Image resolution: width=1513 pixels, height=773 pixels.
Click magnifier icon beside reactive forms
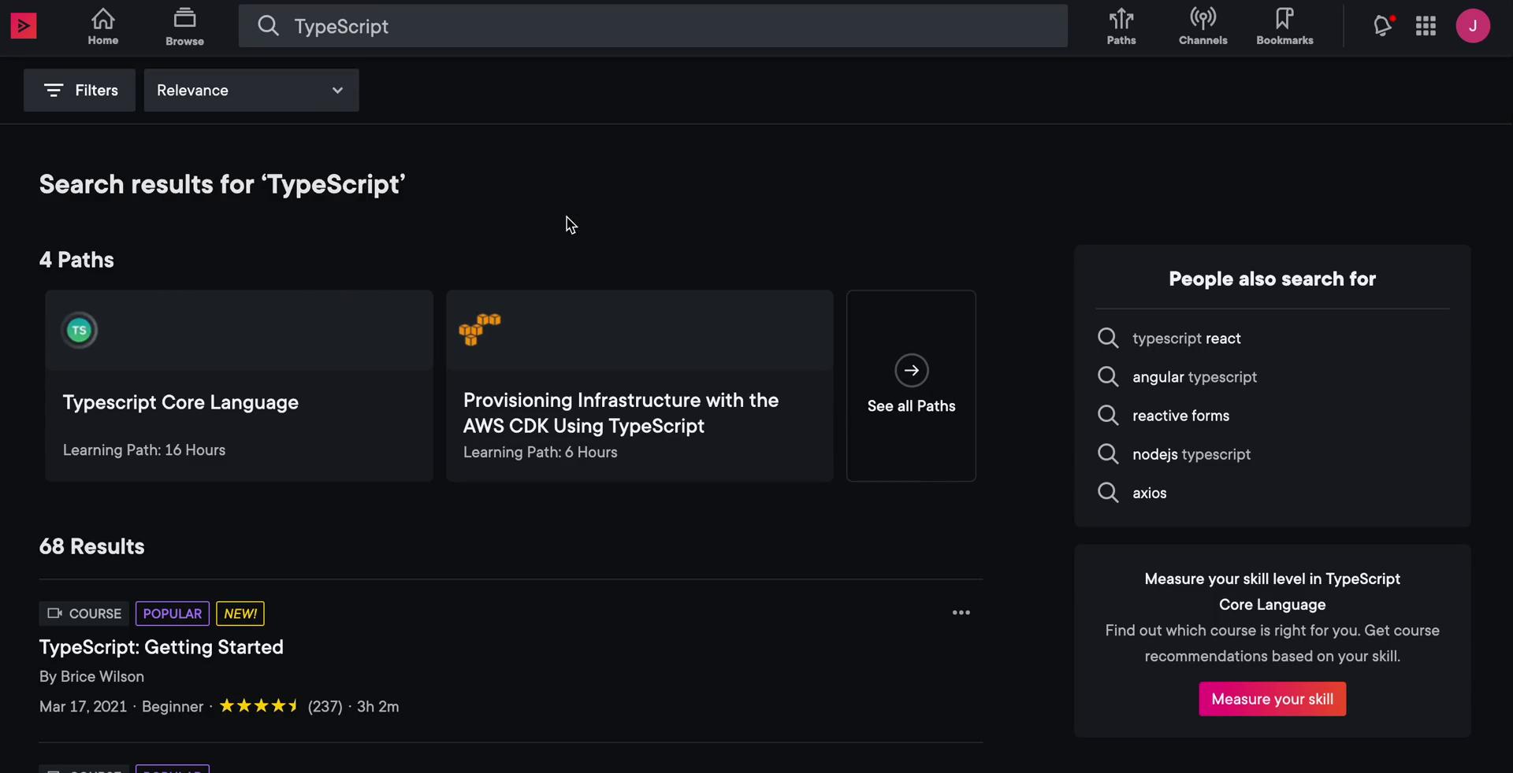[x=1108, y=415]
